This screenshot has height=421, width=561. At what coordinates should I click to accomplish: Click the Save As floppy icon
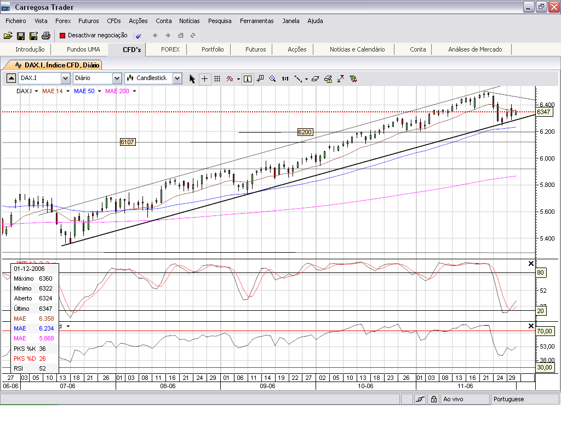tap(33, 36)
